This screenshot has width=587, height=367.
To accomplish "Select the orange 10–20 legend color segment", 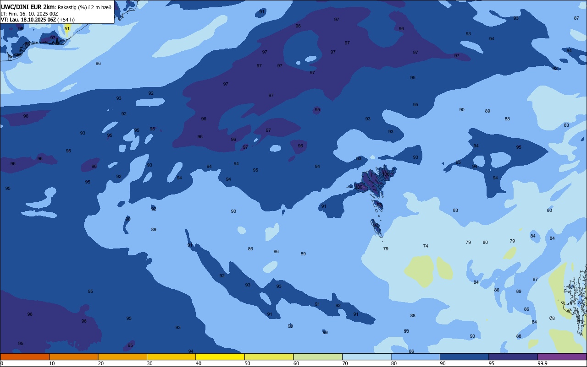I will click(x=73, y=356).
